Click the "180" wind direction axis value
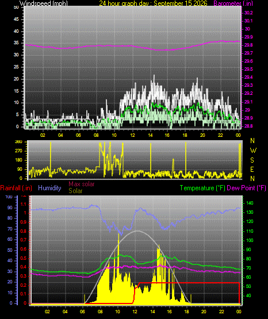This screenshot has height=319, width=268. (19, 160)
